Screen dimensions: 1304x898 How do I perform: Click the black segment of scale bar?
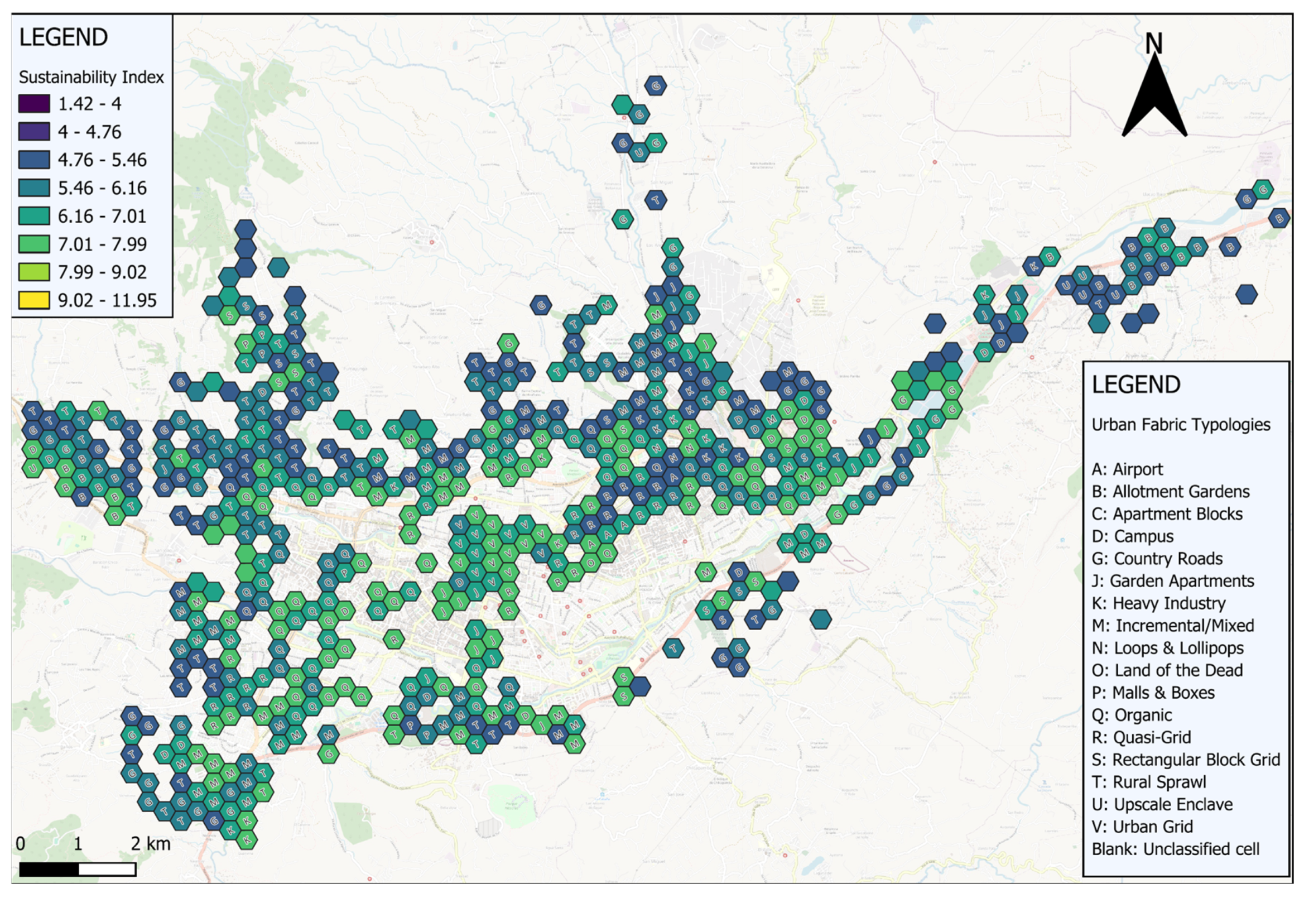point(50,870)
